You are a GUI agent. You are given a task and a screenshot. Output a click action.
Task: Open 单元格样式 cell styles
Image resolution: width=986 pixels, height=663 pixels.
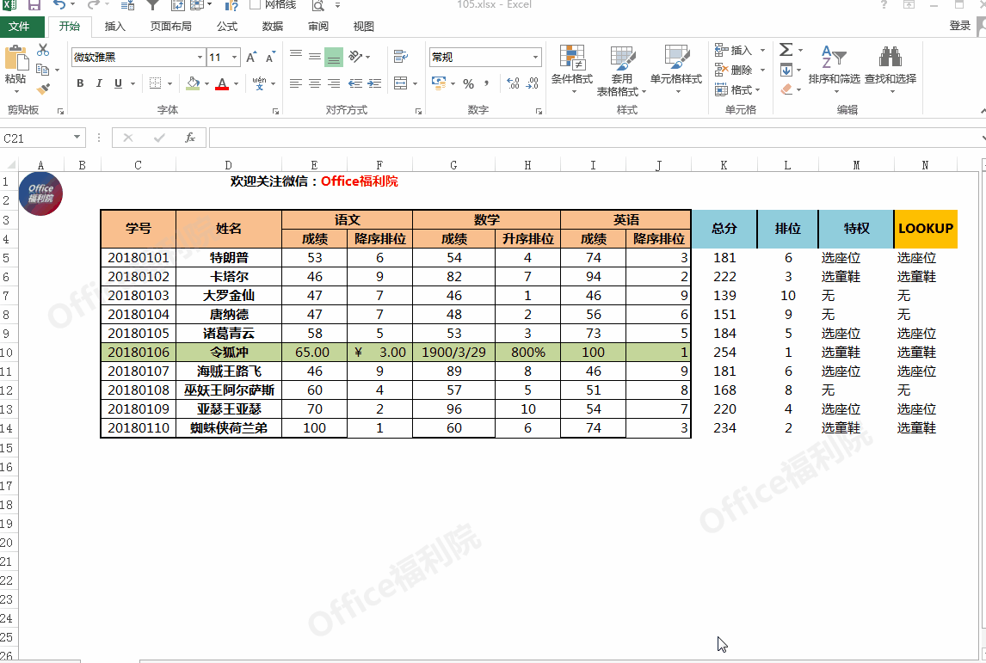[x=676, y=70]
